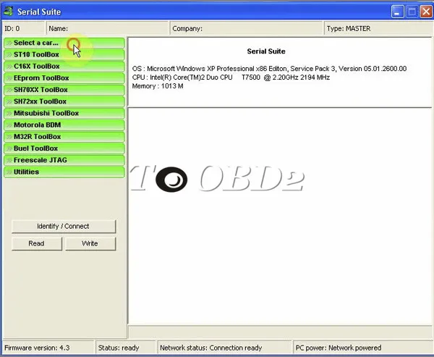Click the Identify / Connect button
The image size is (434, 357).
click(64, 226)
